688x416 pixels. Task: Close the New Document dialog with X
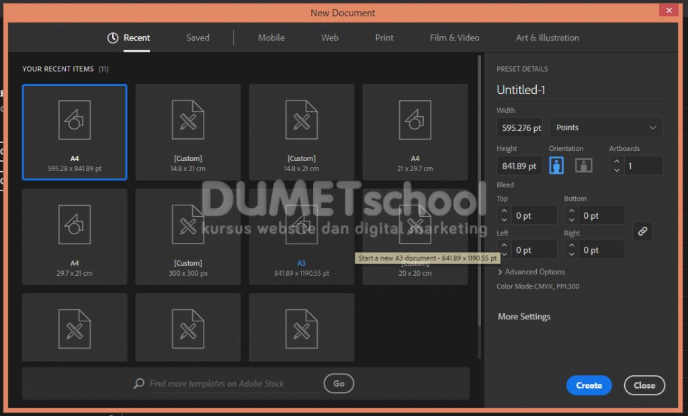669,10
